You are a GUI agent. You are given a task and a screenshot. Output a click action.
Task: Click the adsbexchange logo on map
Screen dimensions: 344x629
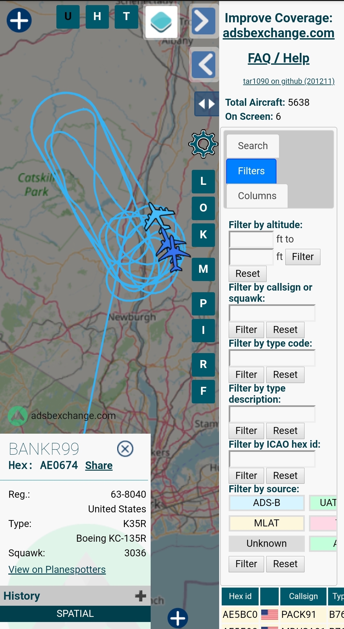tap(18, 416)
